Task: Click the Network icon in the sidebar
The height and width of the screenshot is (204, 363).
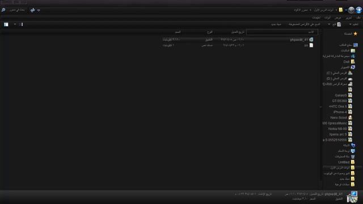Action: pyautogui.click(x=353, y=146)
